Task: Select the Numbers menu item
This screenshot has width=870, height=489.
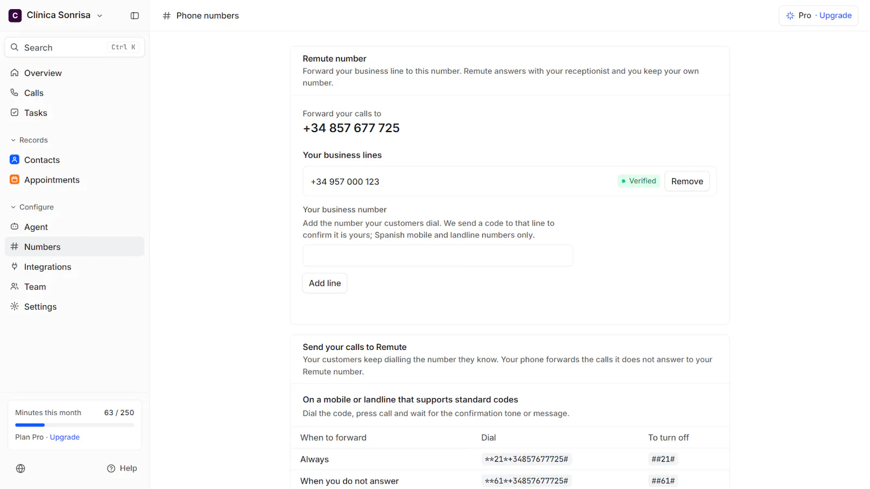Action: click(x=74, y=247)
